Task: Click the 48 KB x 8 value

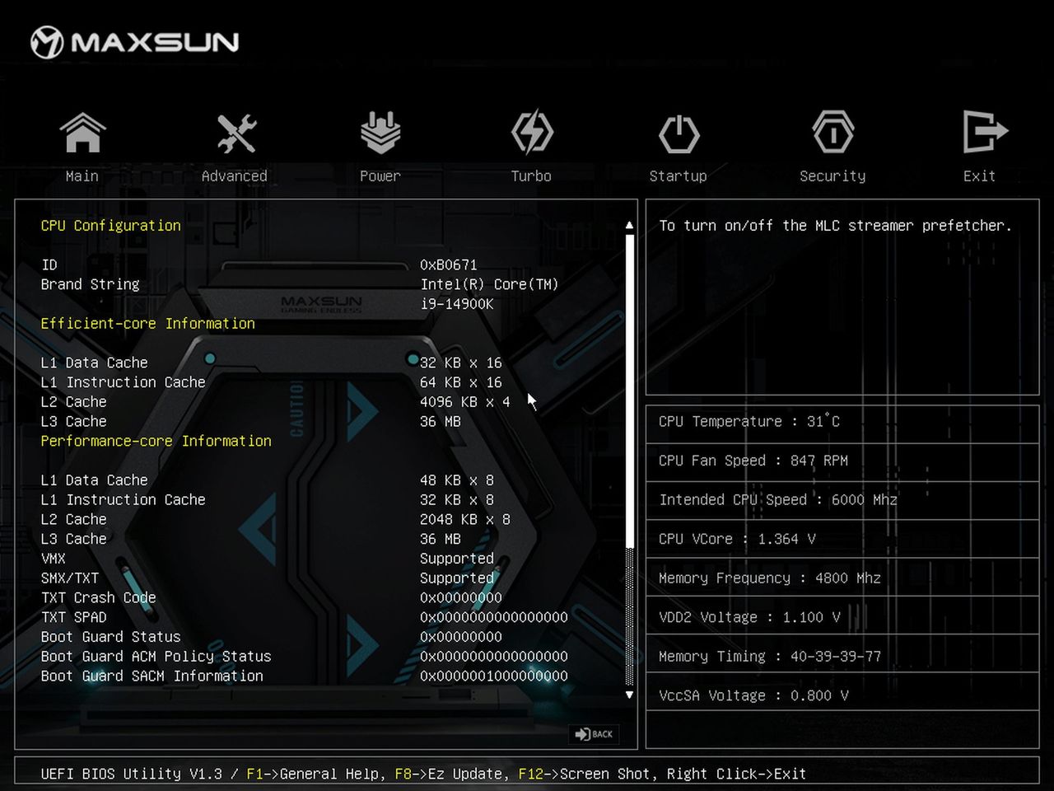Action: (x=457, y=480)
